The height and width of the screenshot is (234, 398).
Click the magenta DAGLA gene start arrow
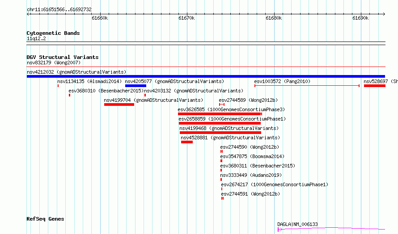279,230
